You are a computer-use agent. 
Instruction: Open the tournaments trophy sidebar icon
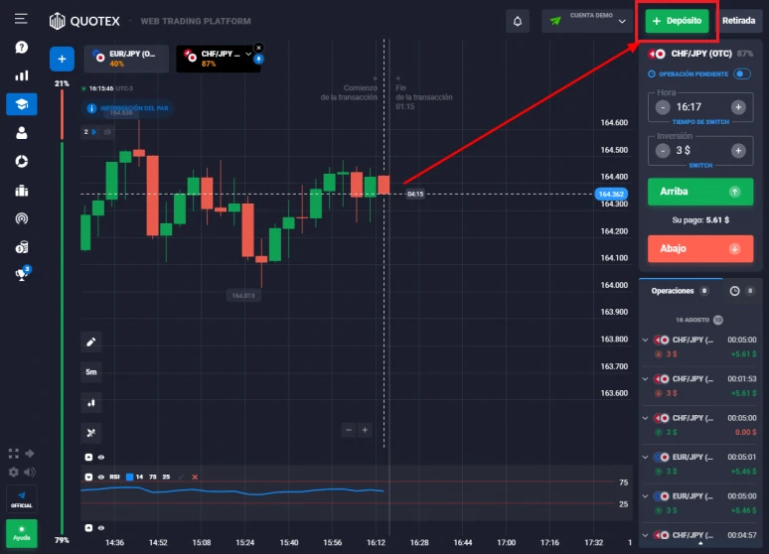(x=22, y=274)
